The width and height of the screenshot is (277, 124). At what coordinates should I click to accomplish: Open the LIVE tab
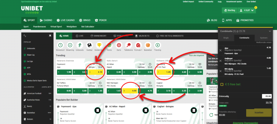[x=79, y=36]
